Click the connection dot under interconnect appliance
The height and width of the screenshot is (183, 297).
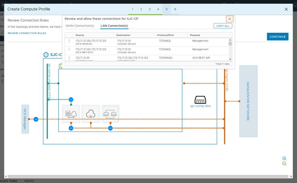[x=71, y=128]
